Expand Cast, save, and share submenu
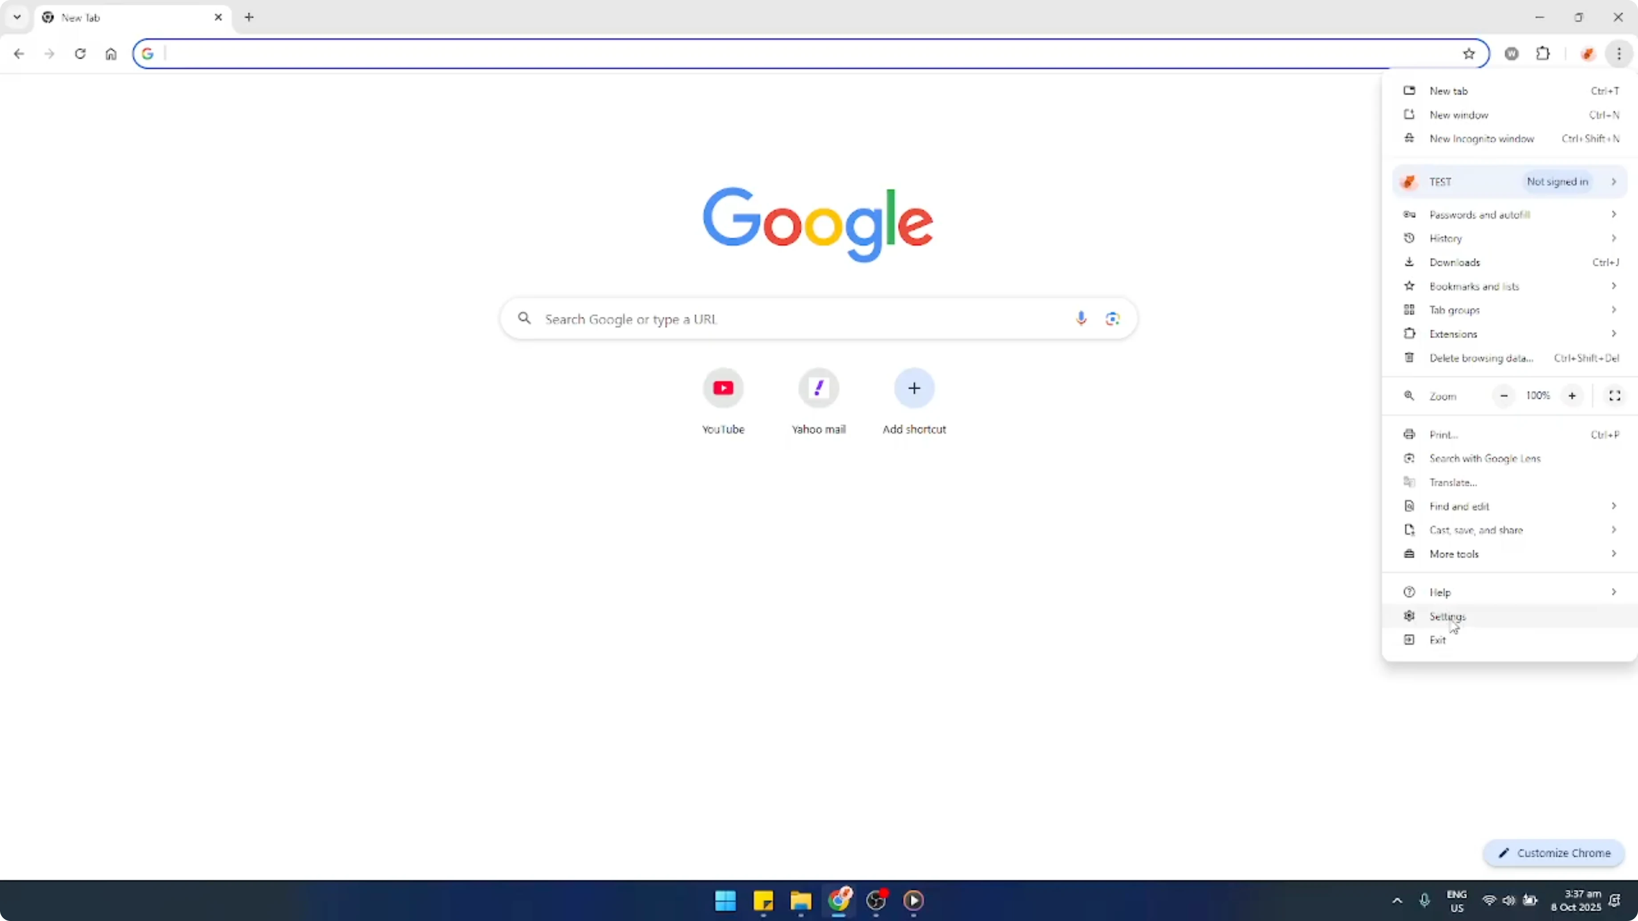 [1510, 530]
